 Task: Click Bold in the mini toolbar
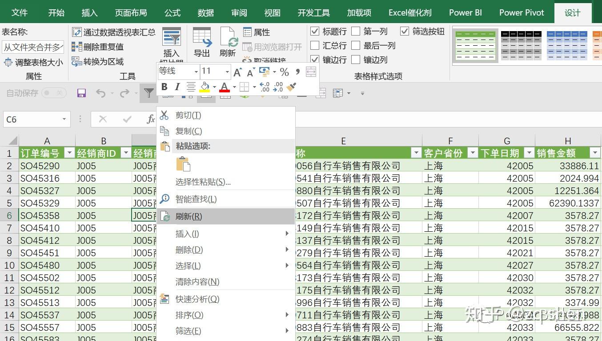165,87
